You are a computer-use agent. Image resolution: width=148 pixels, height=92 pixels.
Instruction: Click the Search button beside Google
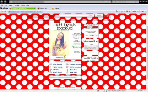tap(99, 15)
